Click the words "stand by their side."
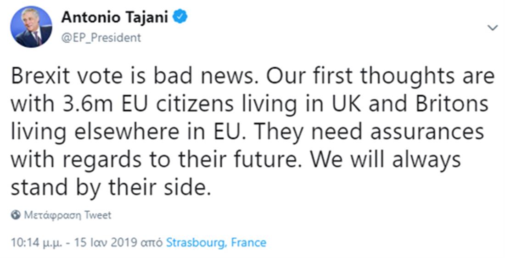The image size is (505, 258). (x=110, y=187)
